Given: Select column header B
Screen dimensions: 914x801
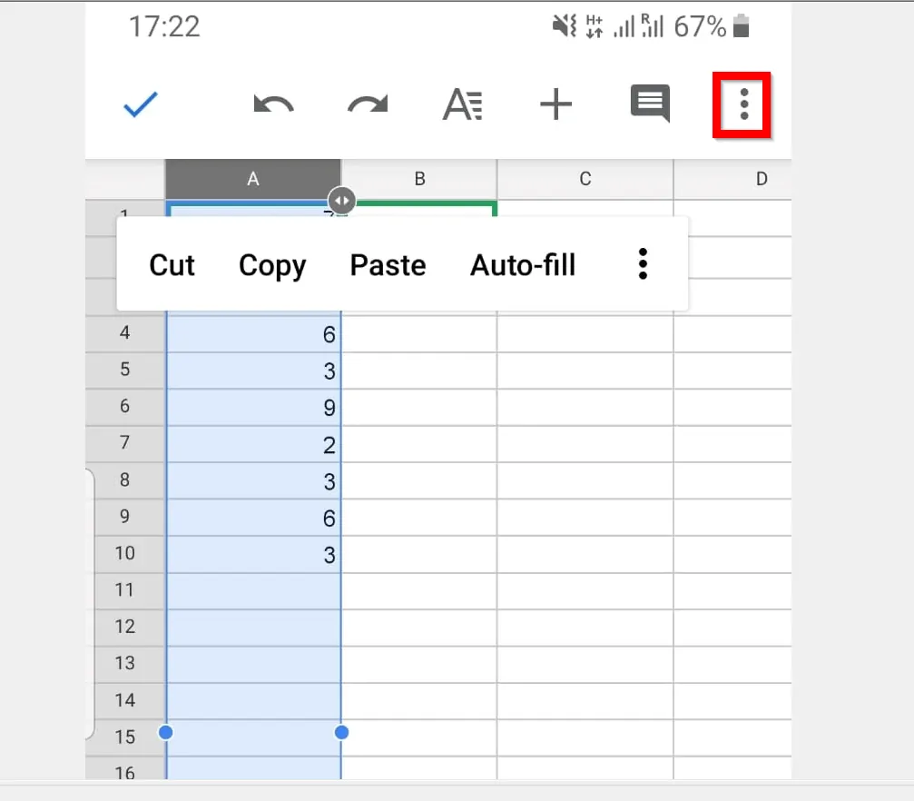Looking at the screenshot, I should (x=418, y=178).
